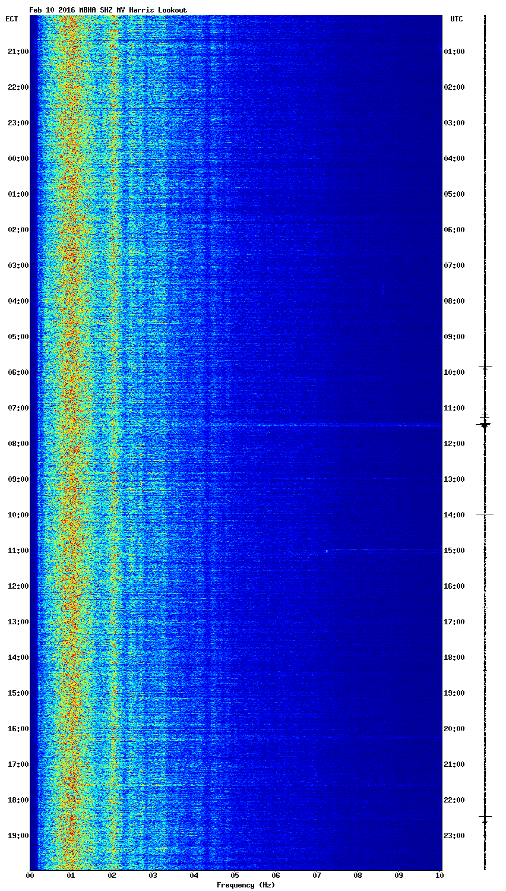Click the 00 Hz frequency tick label

coord(30,876)
